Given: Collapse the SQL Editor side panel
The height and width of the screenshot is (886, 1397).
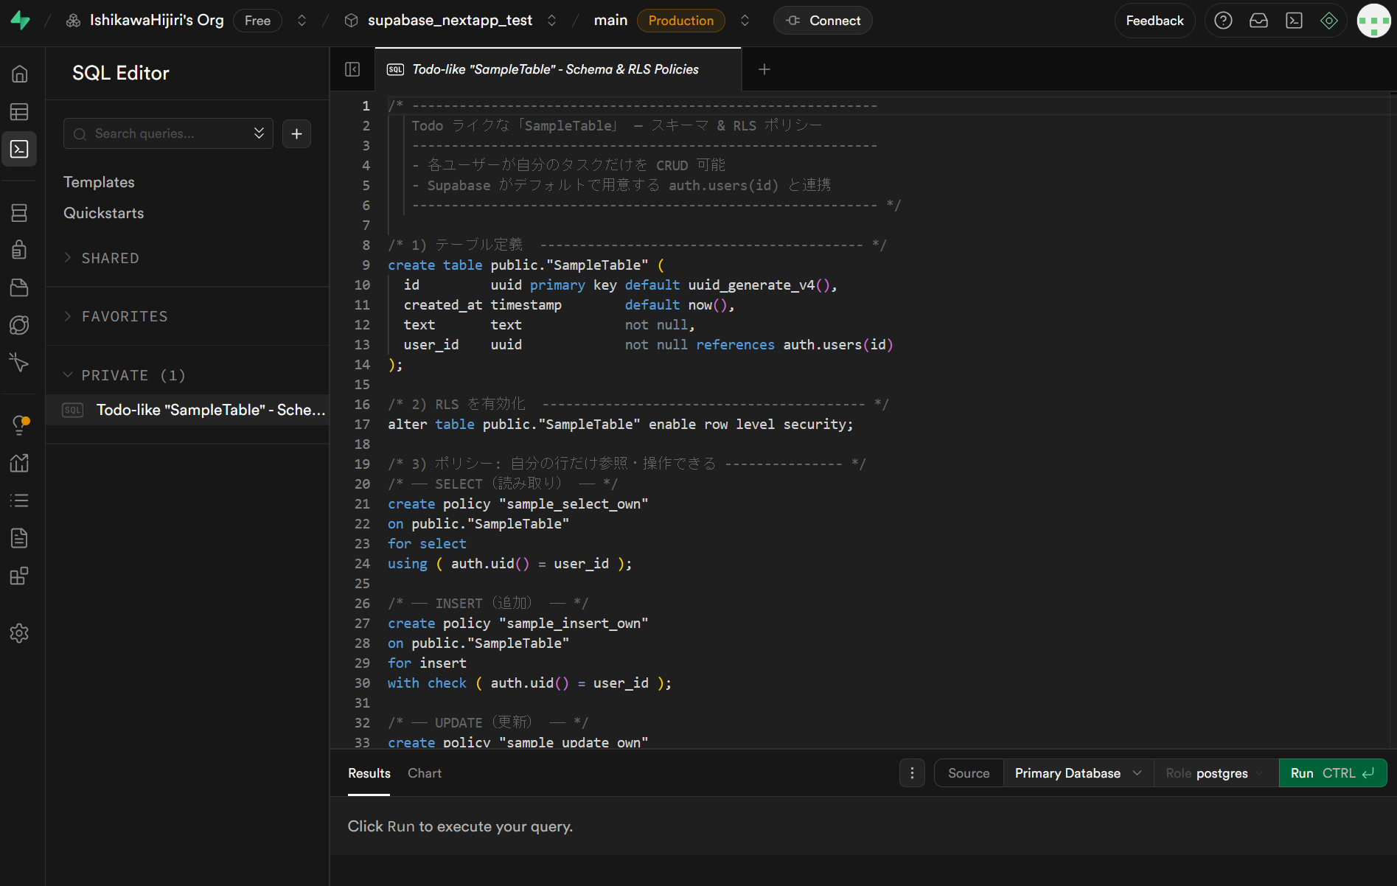Looking at the screenshot, I should pos(352,69).
